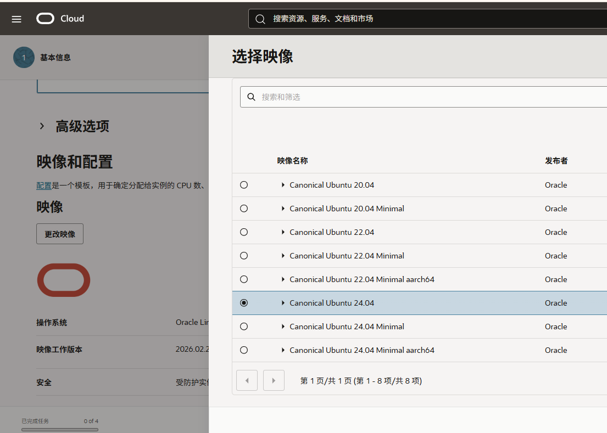Screen dimensions: 607x433
Task: Click the magnifier icon in top search bar
Action: pyautogui.click(x=260, y=19)
